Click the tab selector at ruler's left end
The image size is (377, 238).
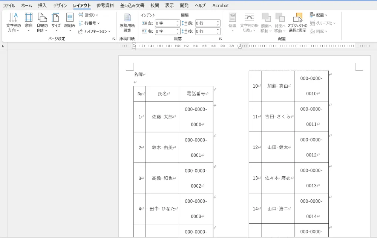(3, 46)
